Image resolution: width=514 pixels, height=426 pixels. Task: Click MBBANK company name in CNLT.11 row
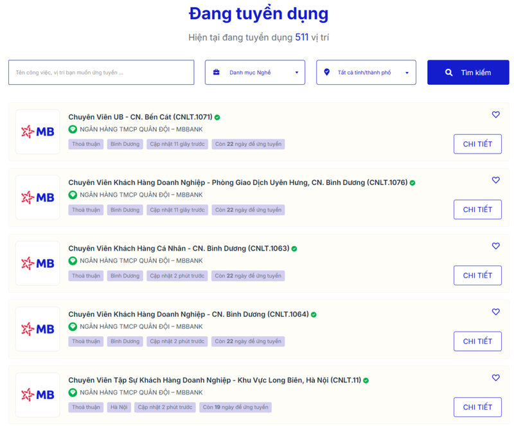(141, 393)
